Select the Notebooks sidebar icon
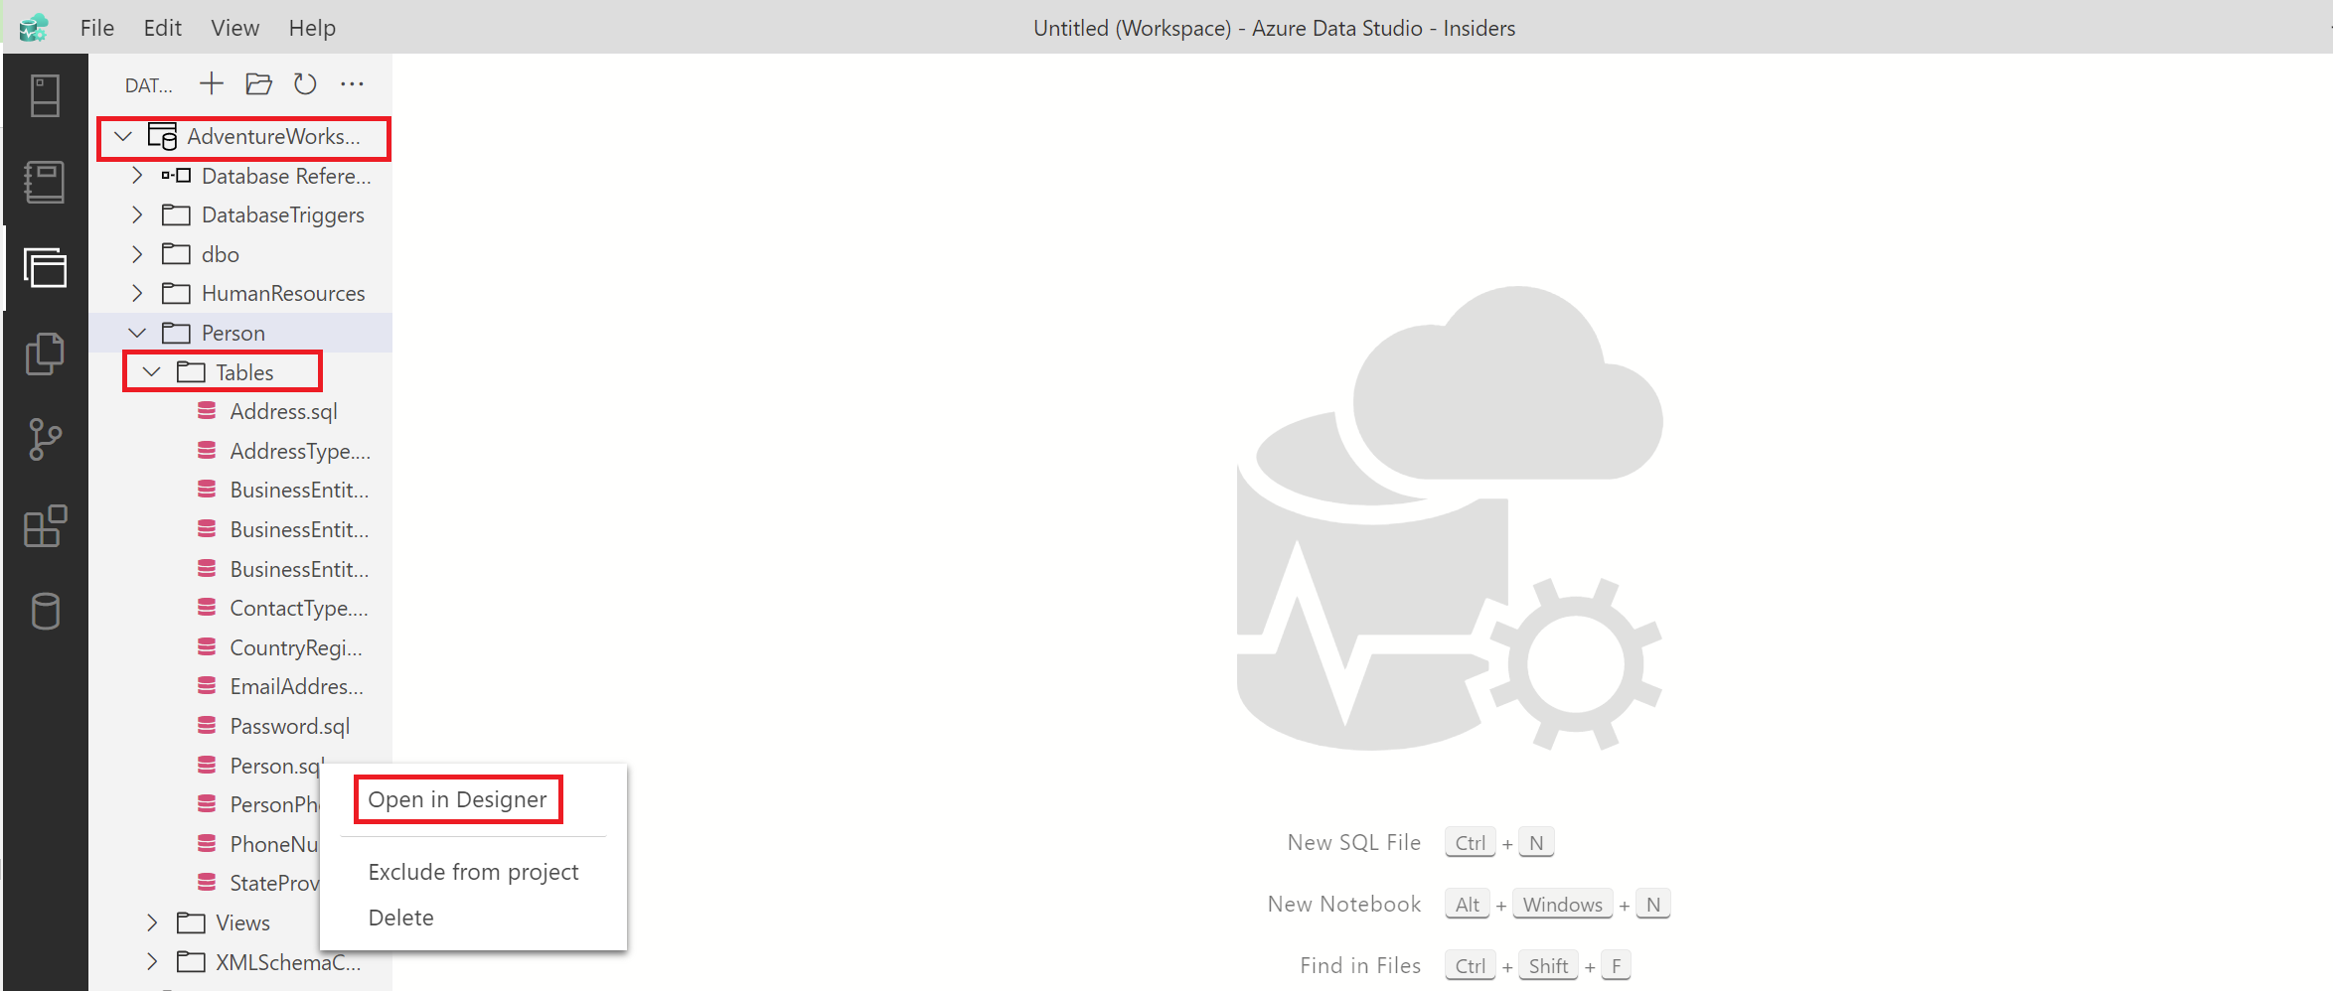 (x=45, y=182)
